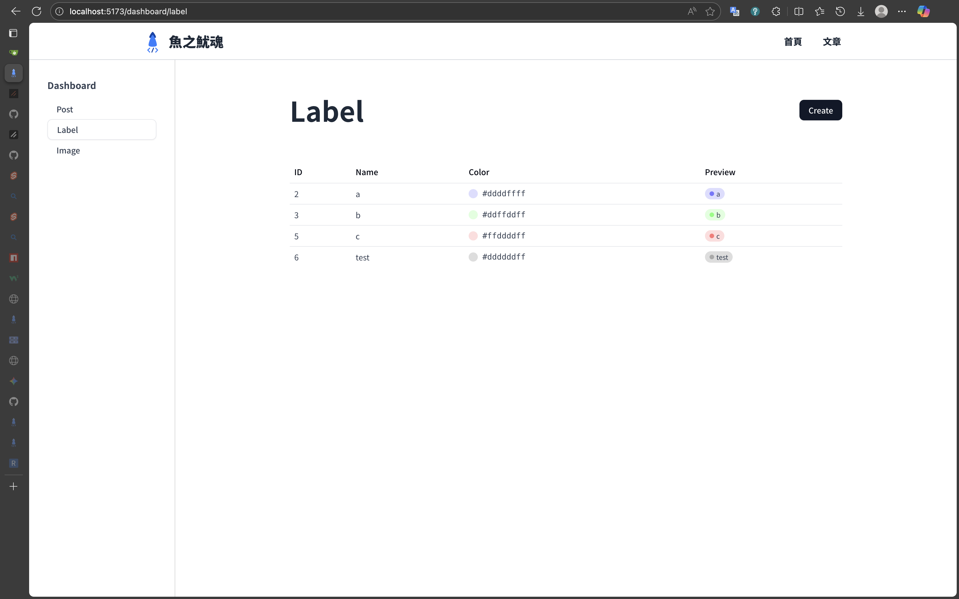959x599 pixels.
Task: Open browser history clock icon
Action: (840, 11)
